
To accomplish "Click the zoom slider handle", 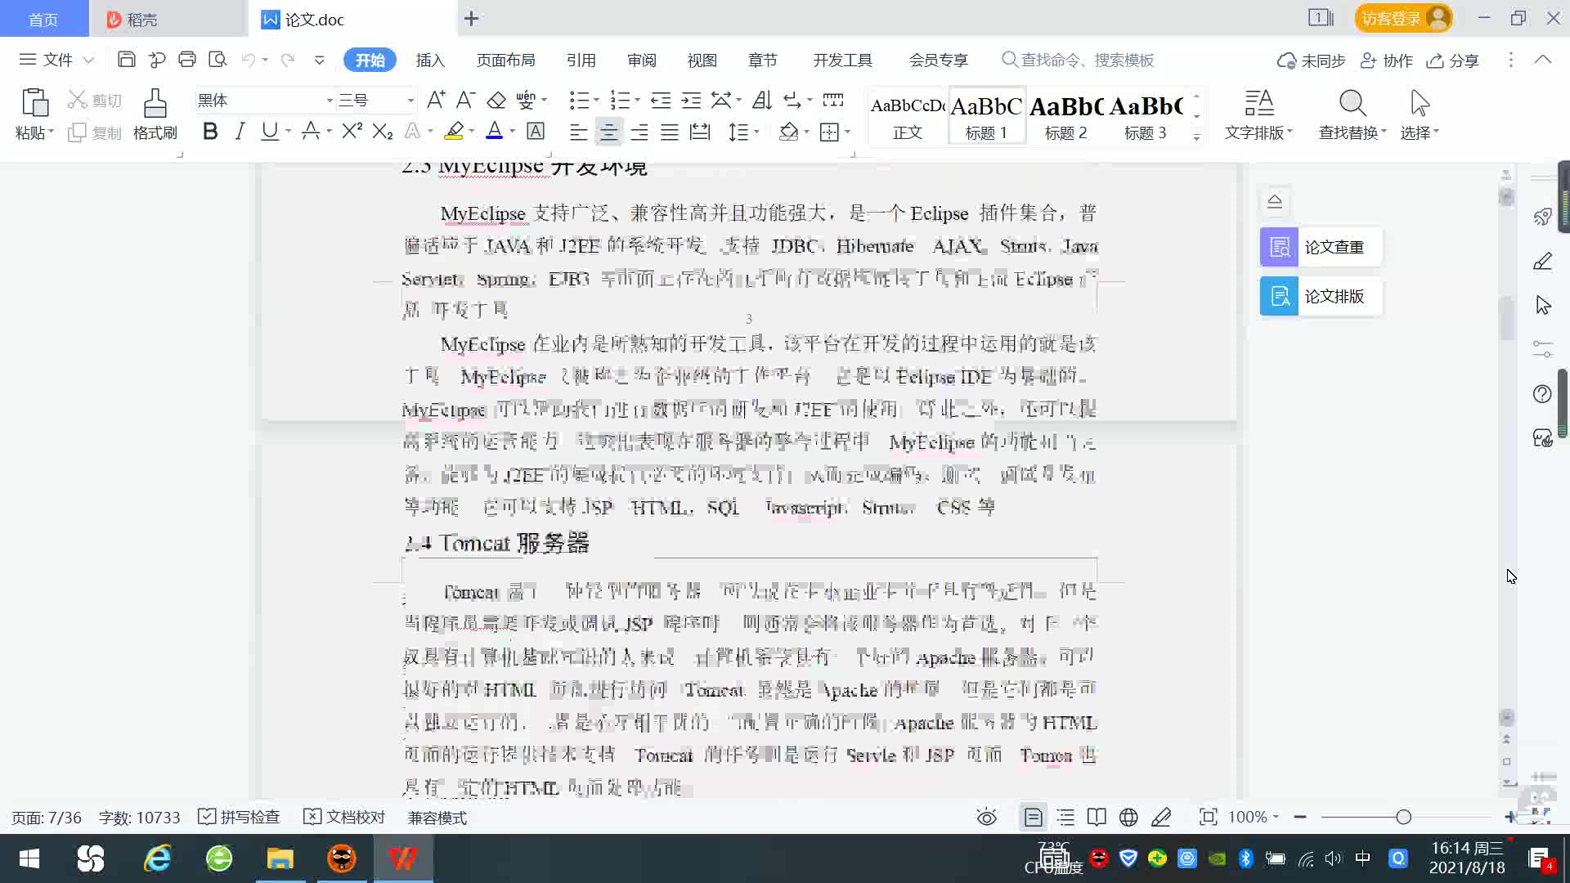I will (x=1404, y=818).
